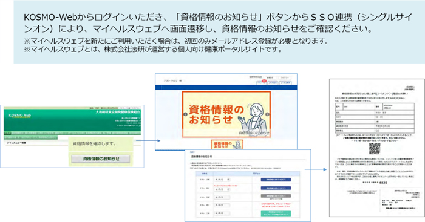The width and height of the screenshot is (425, 222).
Task: Click the KOSMO Web logo
Action: coord(20,116)
